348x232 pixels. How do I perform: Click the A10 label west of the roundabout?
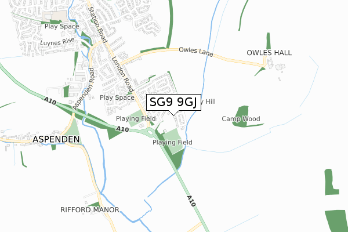pos(122,129)
